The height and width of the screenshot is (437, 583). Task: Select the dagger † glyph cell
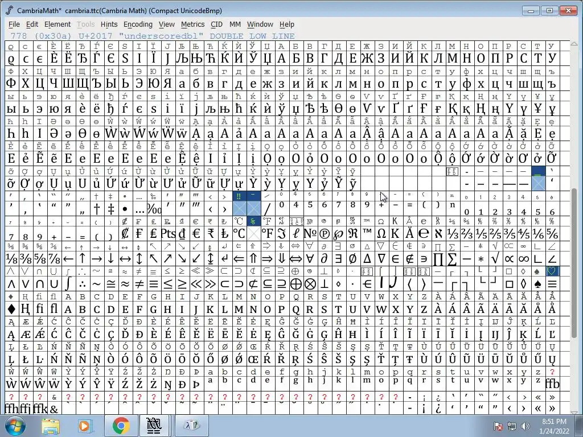[x=97, y=209]
